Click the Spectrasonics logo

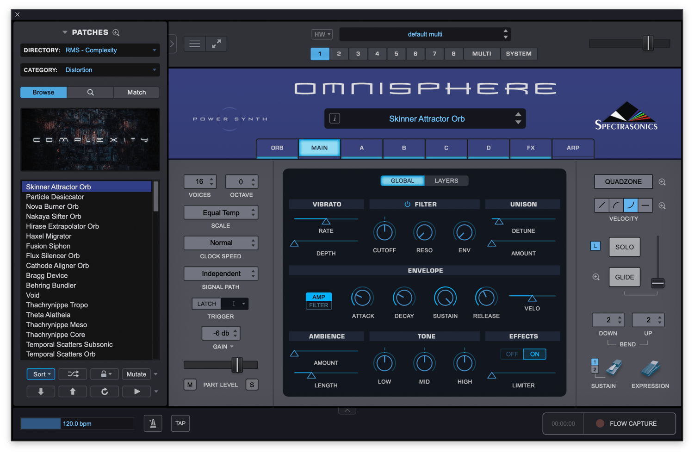pos(626,116)
